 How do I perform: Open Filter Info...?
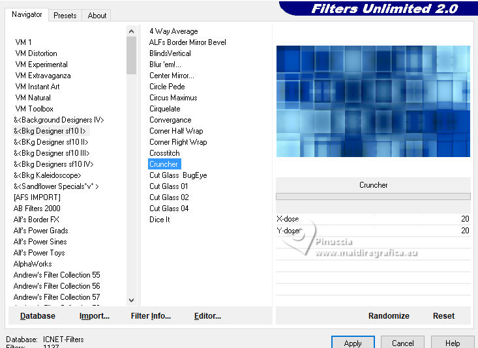(151, 315)
